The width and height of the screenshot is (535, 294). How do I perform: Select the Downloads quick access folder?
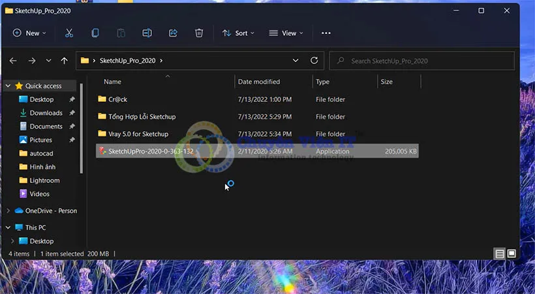[x=46, y=113]
